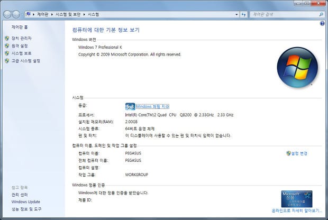This screenshot has width=328, height=220.
Task: Click the Microsoft genuine software badge
Action: pos(296,199)
